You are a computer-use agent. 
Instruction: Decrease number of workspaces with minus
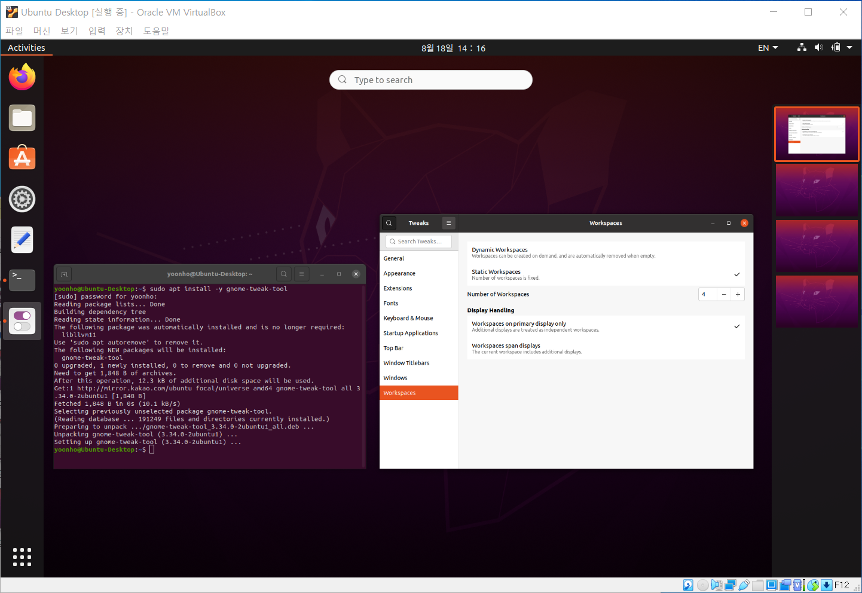click(724, 294)
